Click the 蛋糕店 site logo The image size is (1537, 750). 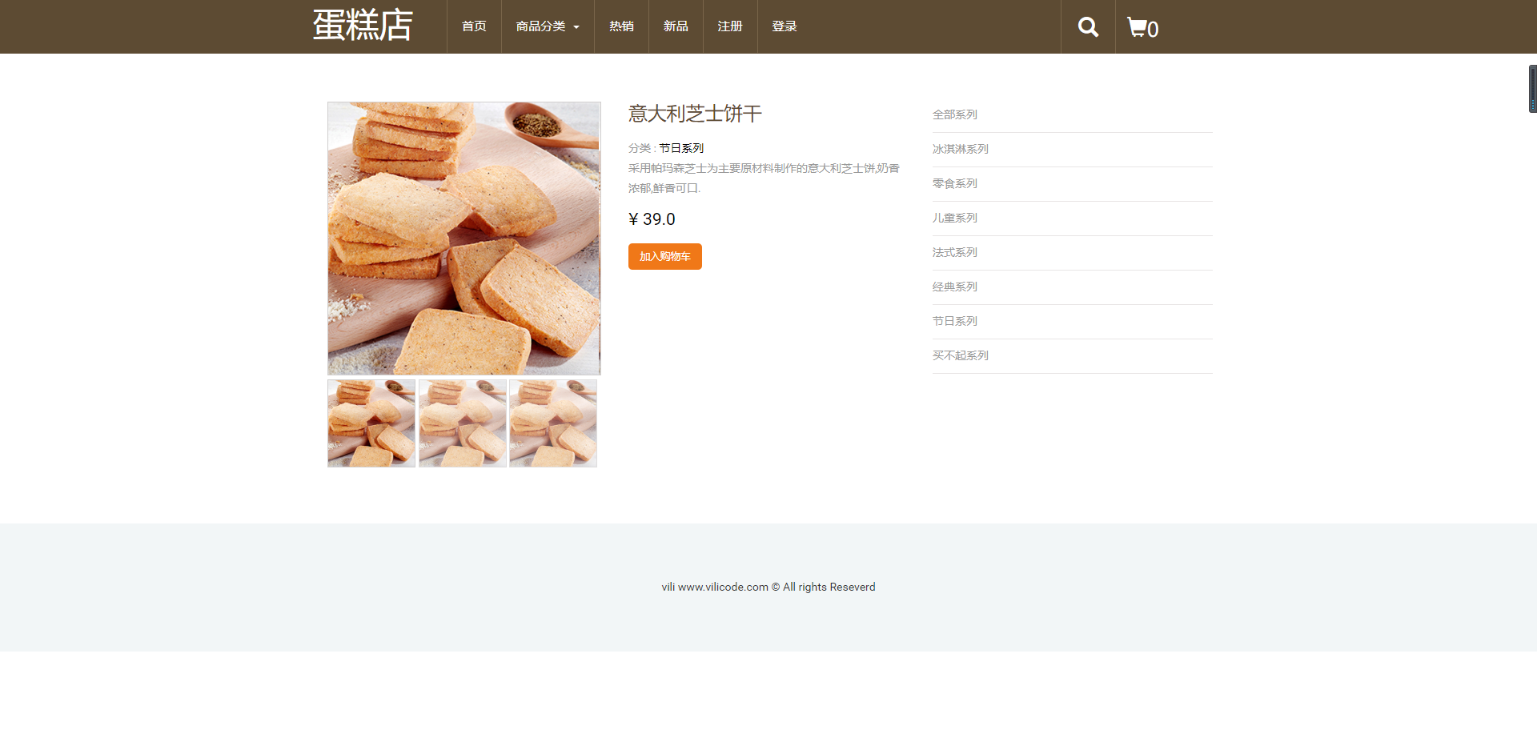click(363, 26)
